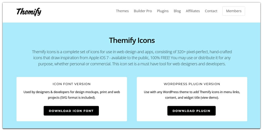This screenshot has width=263, height=131.
Task: Click the Download Plugin button
Action: click(191, 111)
